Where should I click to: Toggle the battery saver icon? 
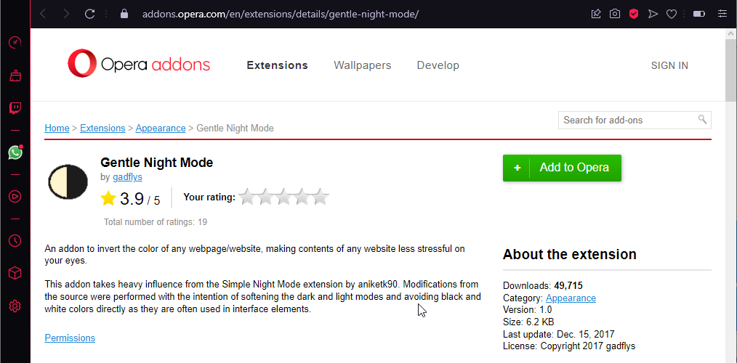(x=698, y=14)
